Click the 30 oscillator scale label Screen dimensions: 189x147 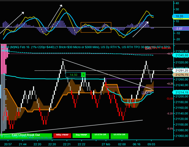point(177,9)
